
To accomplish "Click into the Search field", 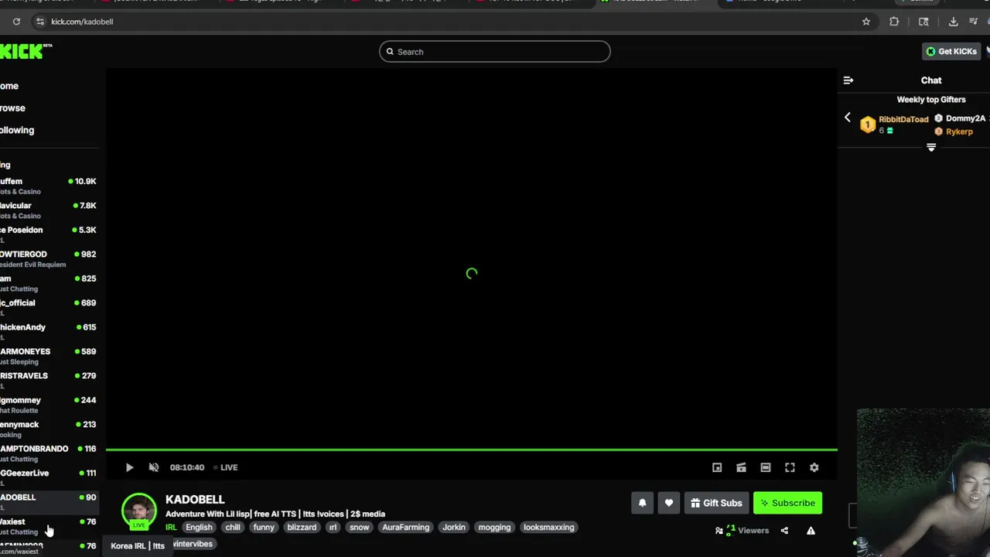I will pyautogui.click(x=495, y=52).
